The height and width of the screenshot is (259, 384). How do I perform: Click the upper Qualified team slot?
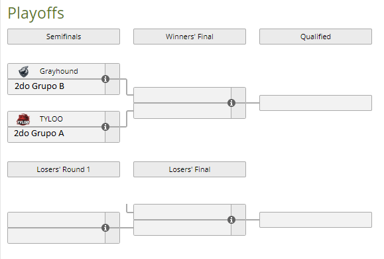click(316, 103)
